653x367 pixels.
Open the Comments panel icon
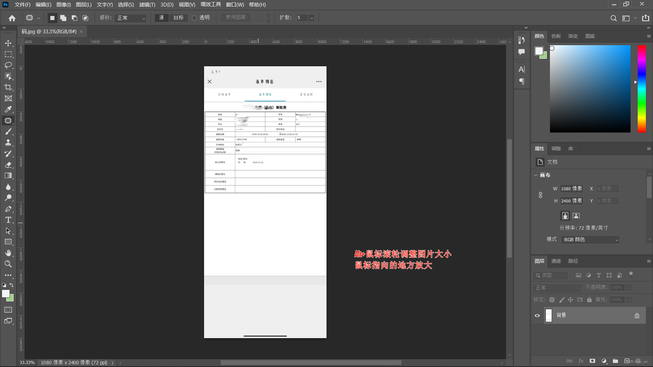tap(521, 52)
